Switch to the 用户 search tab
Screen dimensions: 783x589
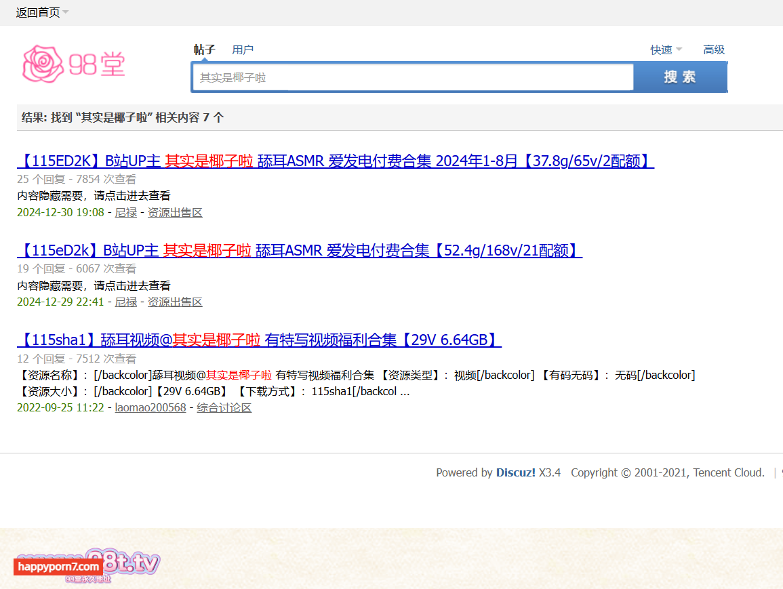[x=243, y=49]
